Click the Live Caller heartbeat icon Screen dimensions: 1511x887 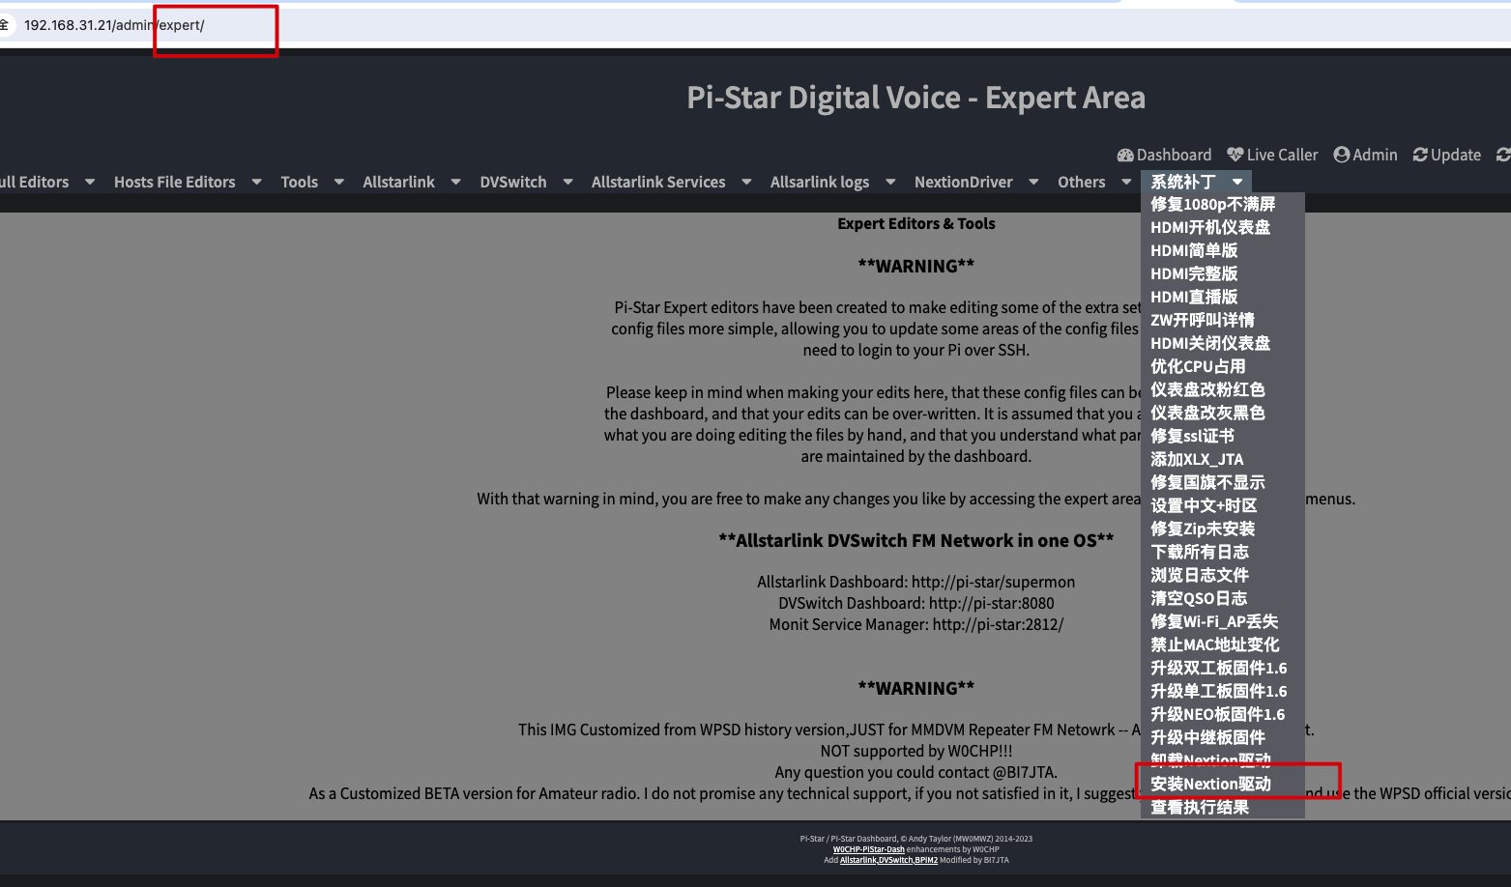(1235, 155)
